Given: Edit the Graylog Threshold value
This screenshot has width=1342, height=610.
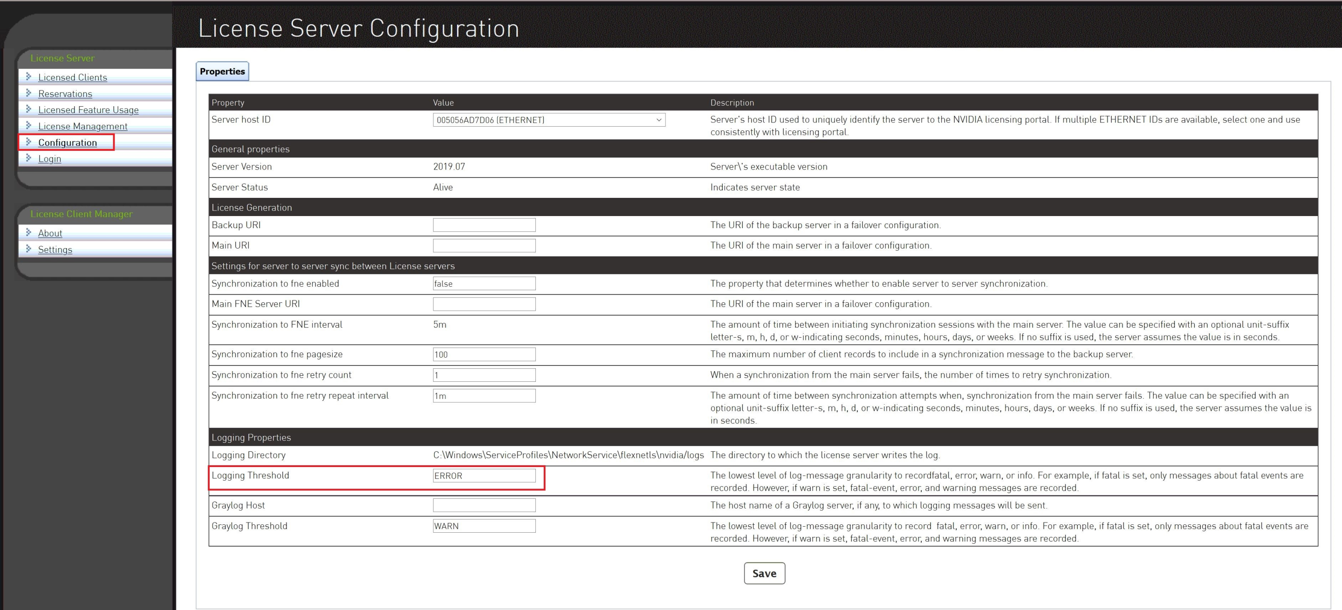Looking at the screenshot, I should coord(484,526).
